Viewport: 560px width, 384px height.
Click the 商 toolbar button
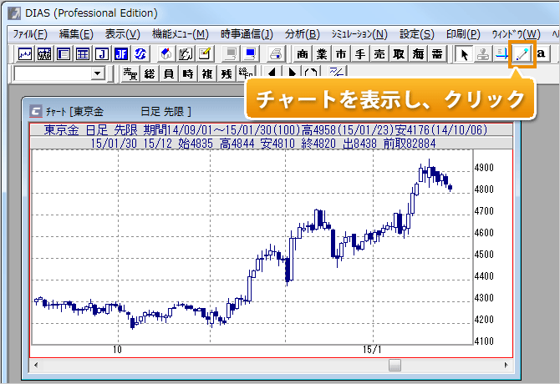[303, 54]
